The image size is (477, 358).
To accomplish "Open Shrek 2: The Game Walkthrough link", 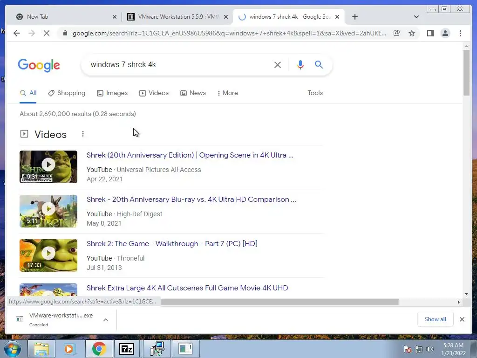I will [172, 244].
